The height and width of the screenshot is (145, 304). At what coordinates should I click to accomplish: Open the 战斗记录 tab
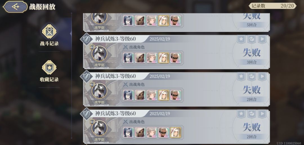click(x=49, y=35)
